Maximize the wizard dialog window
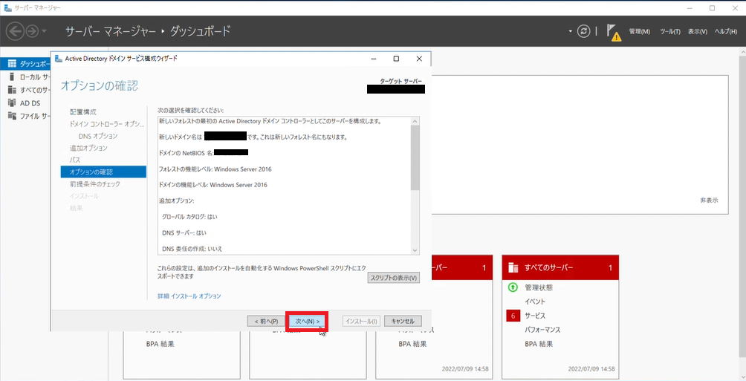This screenshot has width=746, height=381. pyautogui.click(x=396, y=59)
